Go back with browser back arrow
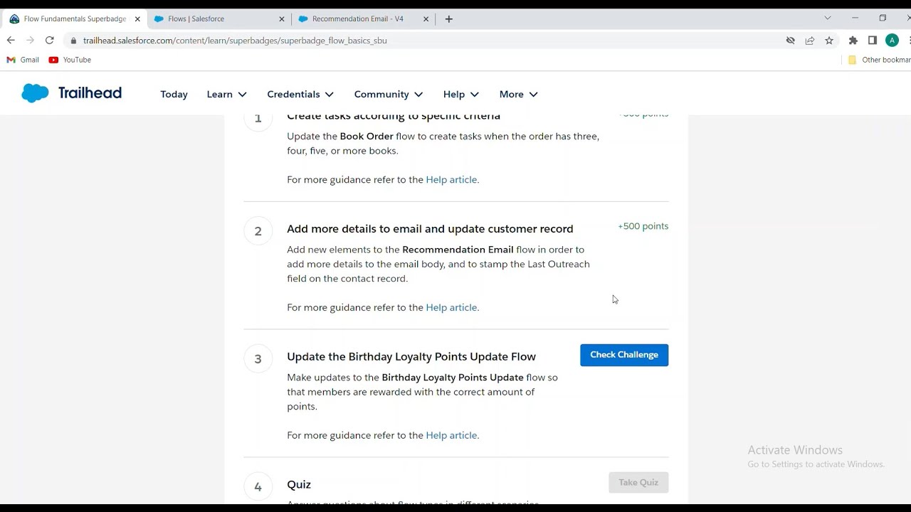 click(11, 41)
